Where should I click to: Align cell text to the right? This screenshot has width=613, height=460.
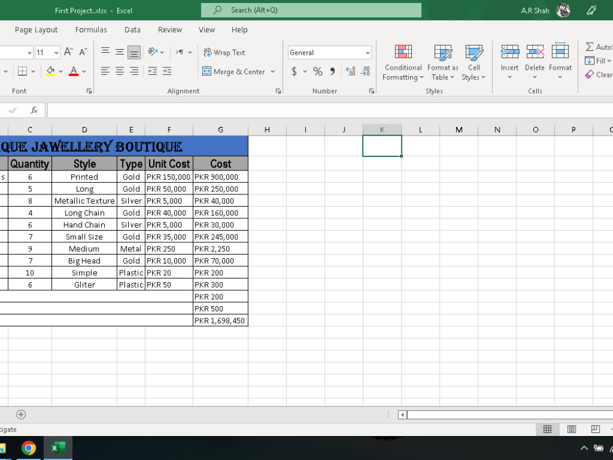(x=134, y=71)
